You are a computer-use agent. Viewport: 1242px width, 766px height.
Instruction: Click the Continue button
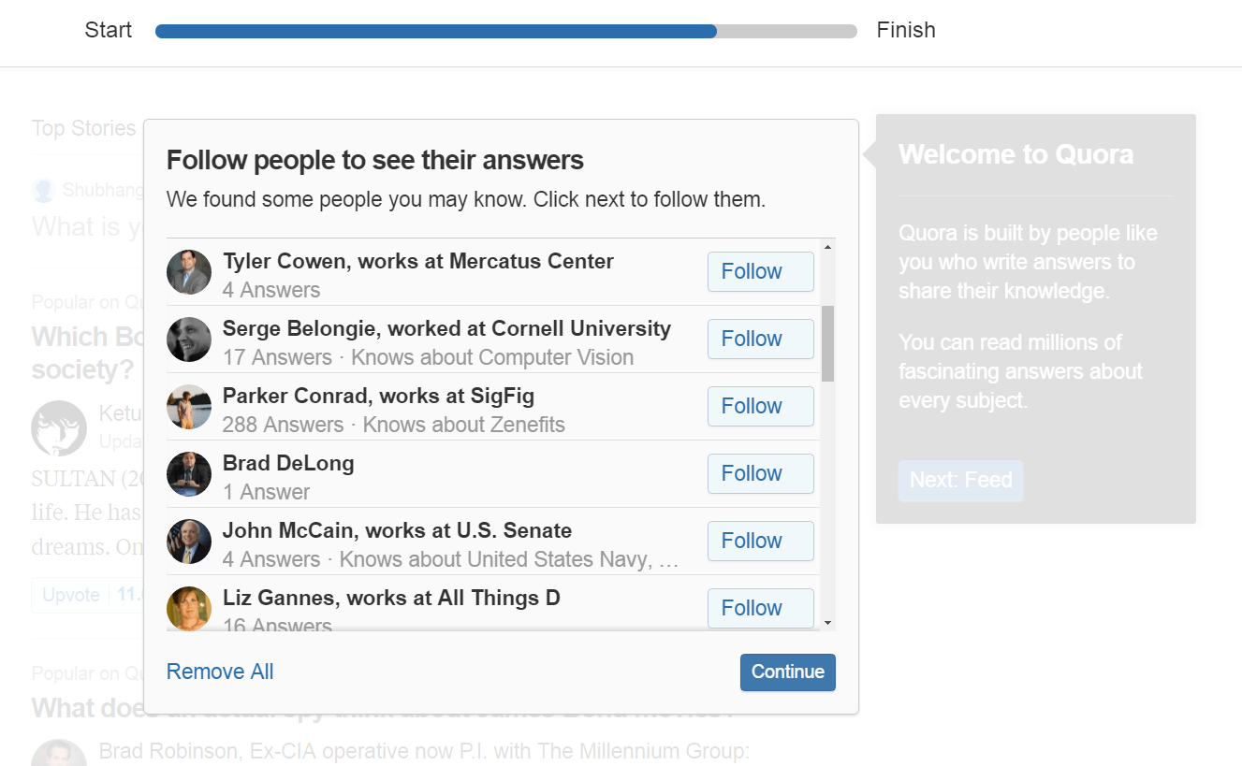pos(788,672)
